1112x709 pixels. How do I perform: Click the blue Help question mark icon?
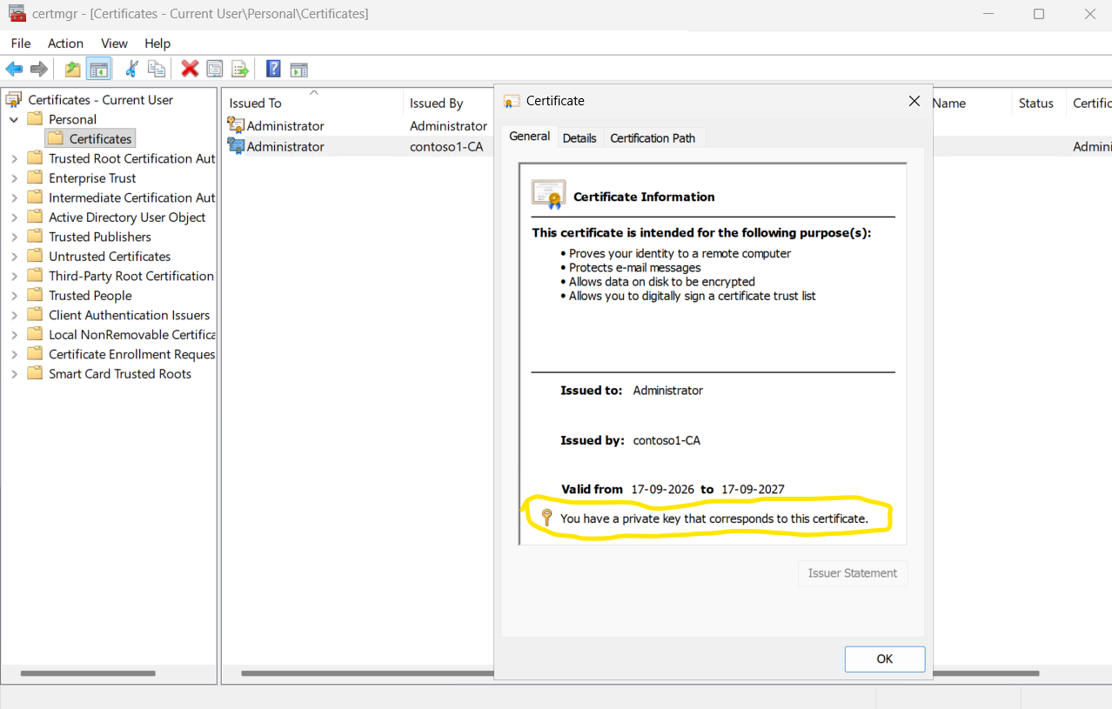(x=273, y=69)
